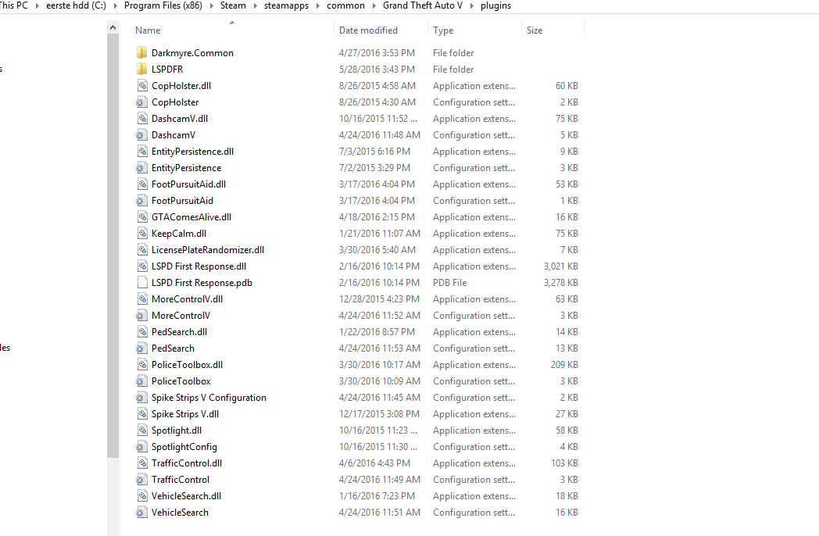Screen dimensions: 819x536
Task: Click the 103 KB size cell
Action: (564, 463)
